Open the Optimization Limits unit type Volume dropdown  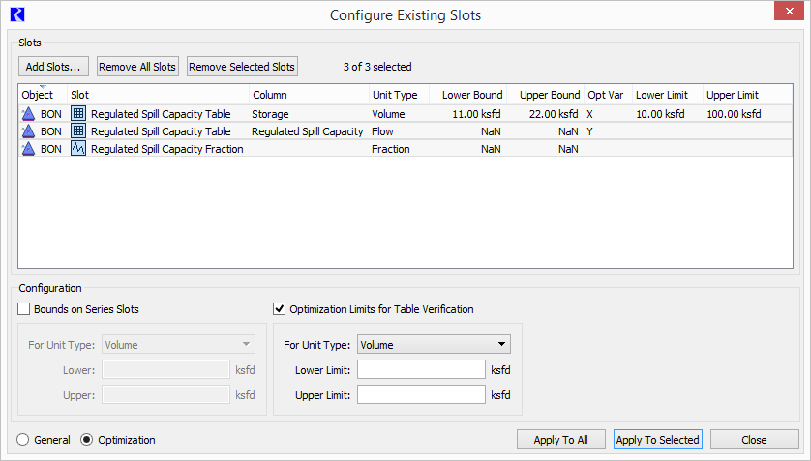434,344
